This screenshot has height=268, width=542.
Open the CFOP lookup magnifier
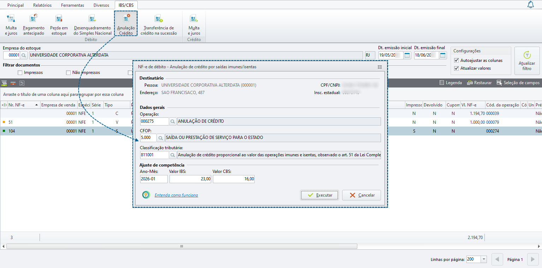tap(160, 138)
